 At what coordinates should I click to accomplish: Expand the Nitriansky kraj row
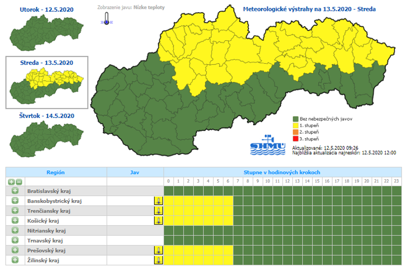point(15,230)
